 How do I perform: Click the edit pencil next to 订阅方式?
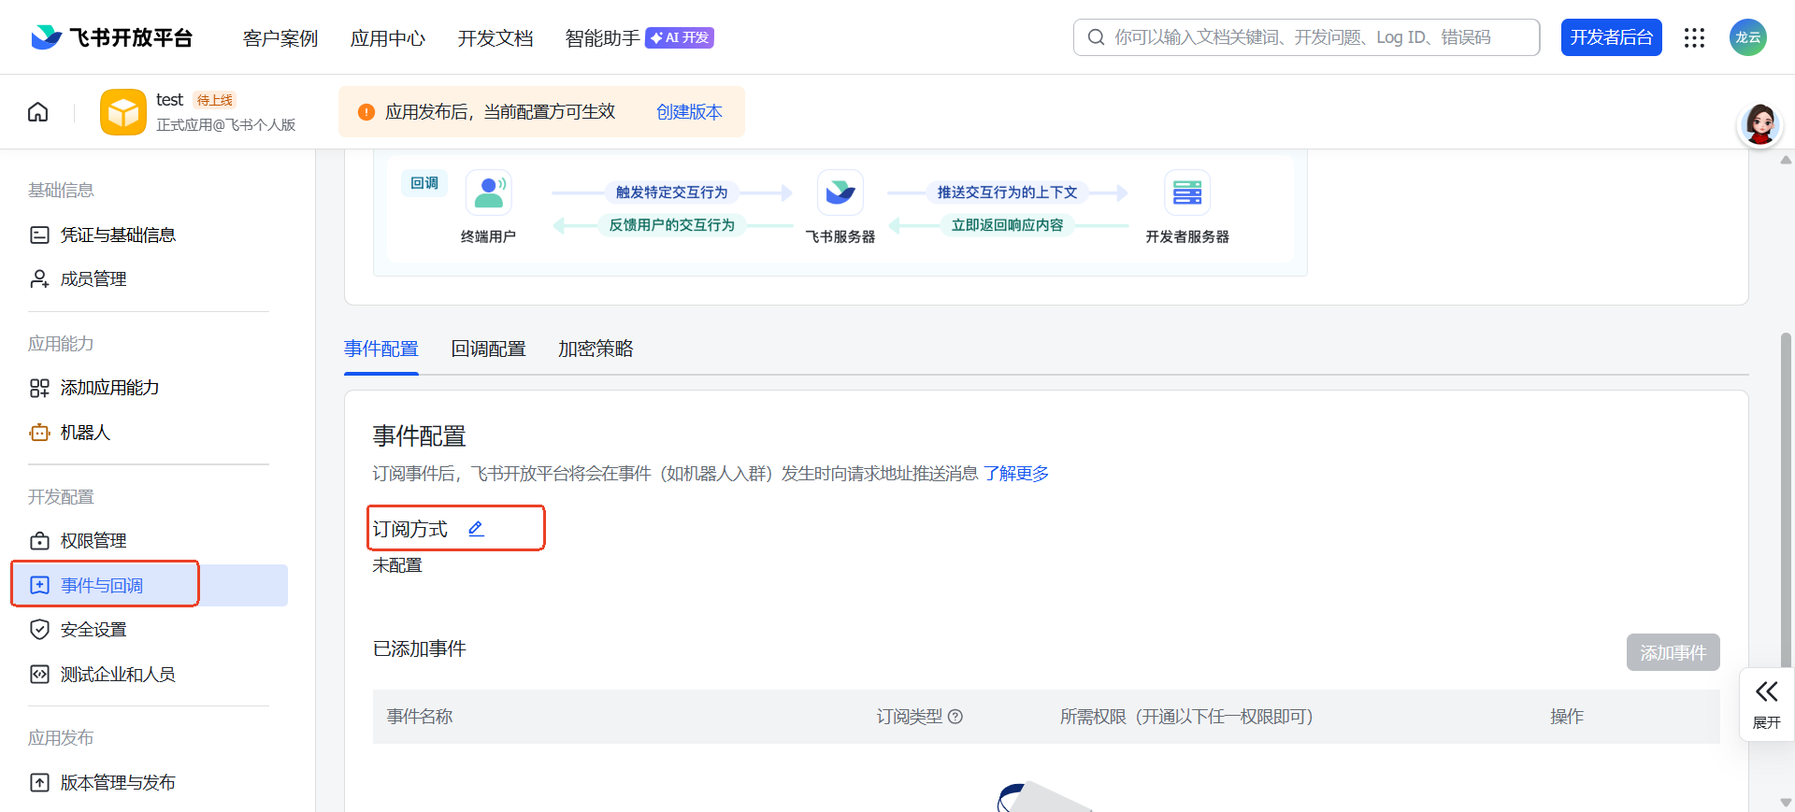coord(476,529)
